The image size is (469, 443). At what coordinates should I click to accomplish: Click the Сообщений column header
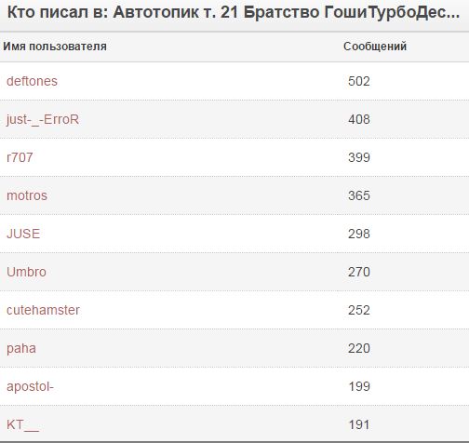(375, 47)
